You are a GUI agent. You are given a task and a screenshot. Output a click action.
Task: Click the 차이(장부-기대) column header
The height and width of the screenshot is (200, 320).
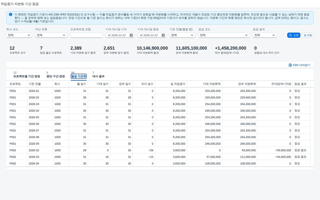coord(275,84)
